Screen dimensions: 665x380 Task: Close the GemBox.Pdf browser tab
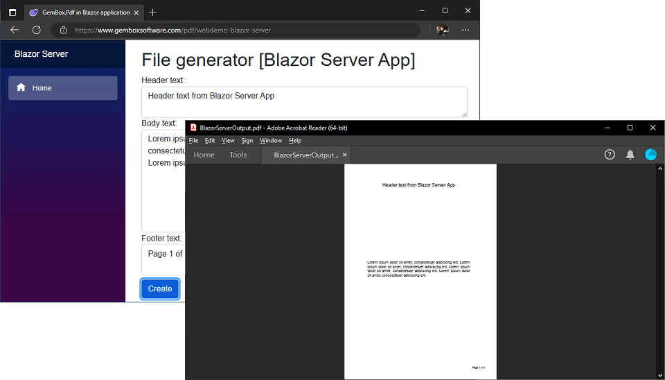coord(136,12)
